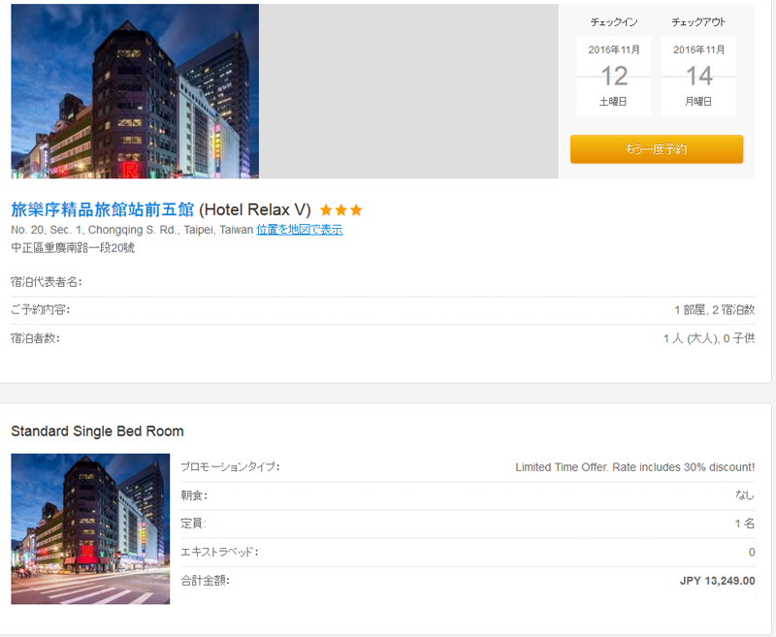Click the プロモーションタイプ label
This screenshot has width=776, height=637.
coord(230,467)
